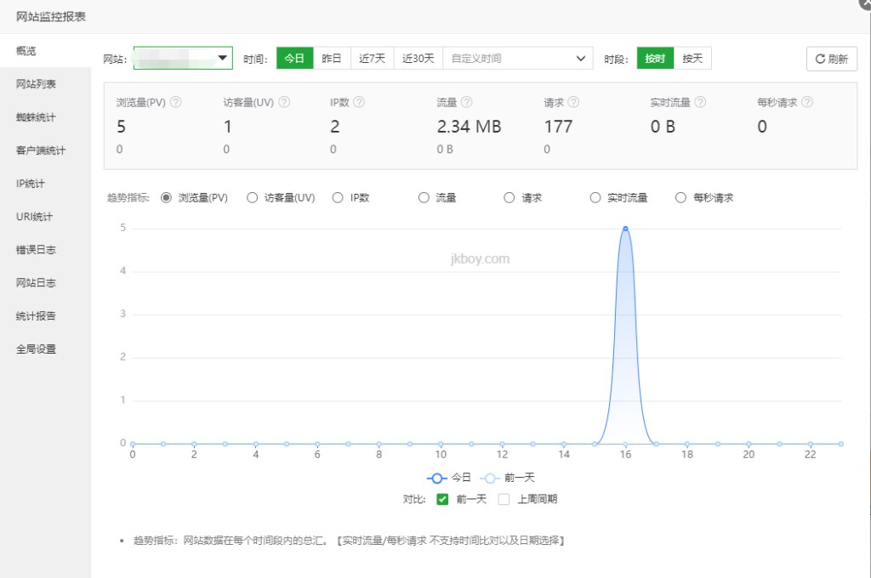This screenshot has height=578, width=871.
Task: Select the 访客量(UV) trend radio button
Action: click(x=252, y=198)
